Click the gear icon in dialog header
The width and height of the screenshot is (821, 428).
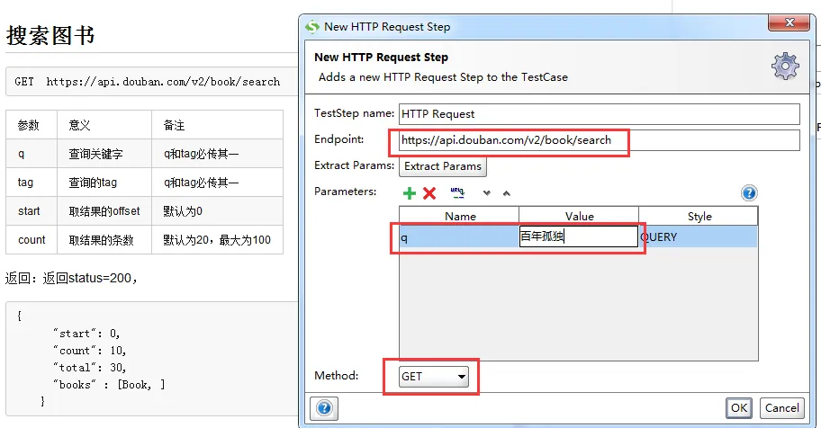point(785,66)
